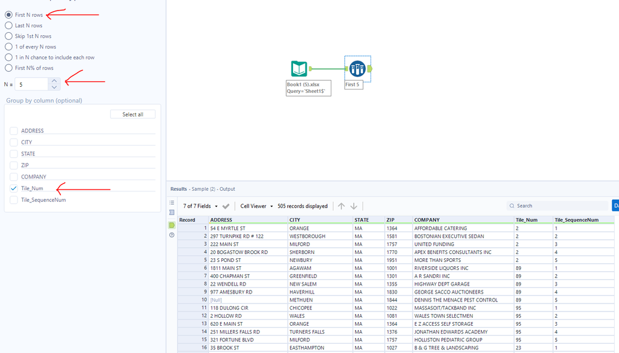This screenshot has height=353, width=619.
Task: Select the Input Data tool on canvas
Action: pos(299,69)
